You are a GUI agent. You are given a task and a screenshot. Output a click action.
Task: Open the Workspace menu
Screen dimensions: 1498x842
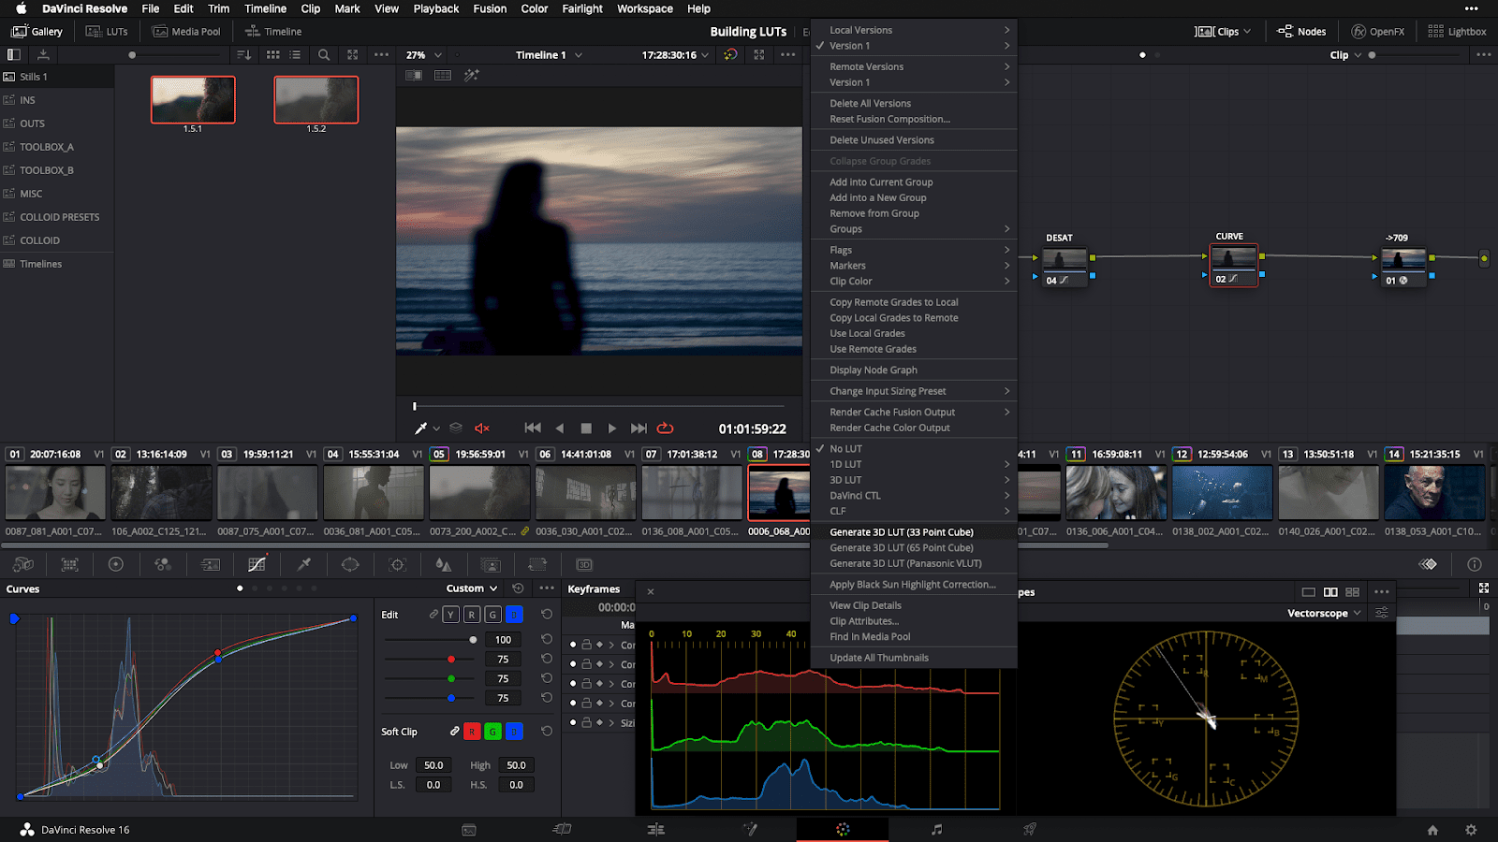click(x=644, y=8)
